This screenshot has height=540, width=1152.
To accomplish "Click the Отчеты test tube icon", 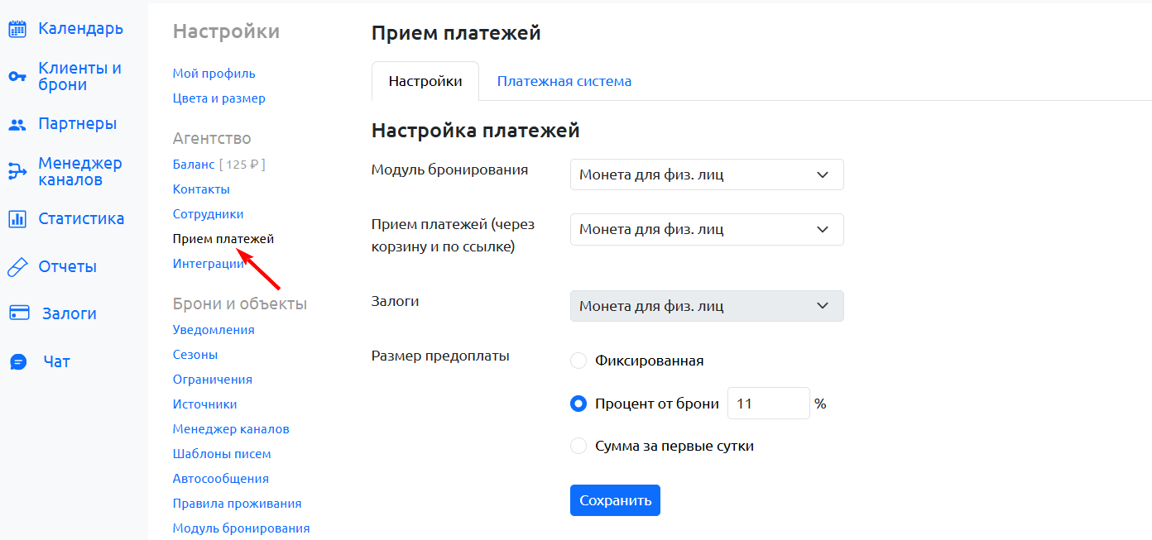I will pyautogui.click(x=17, y=267).
